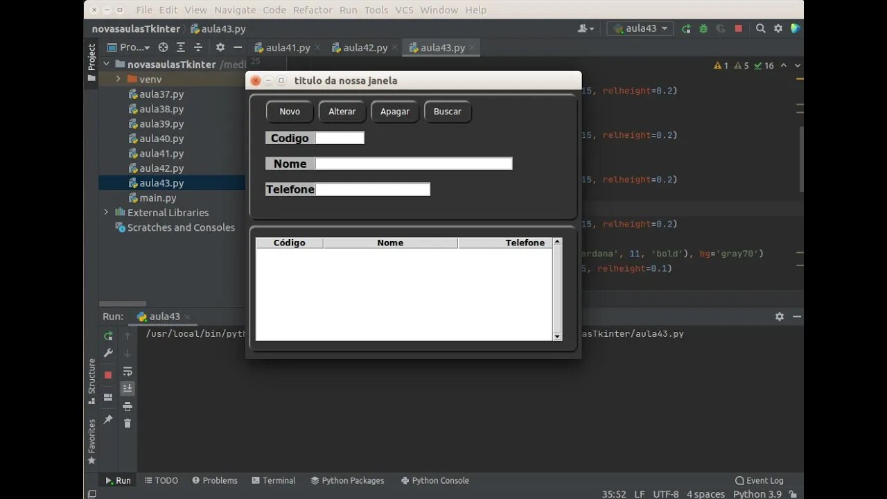The width and height of the screenshot is (887, 499).
Task: Open the File menu
Action: 144,10
